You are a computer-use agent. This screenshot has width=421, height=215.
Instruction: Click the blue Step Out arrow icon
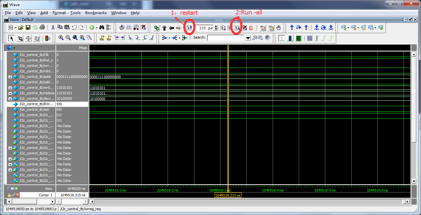click(x=306, y=28)
